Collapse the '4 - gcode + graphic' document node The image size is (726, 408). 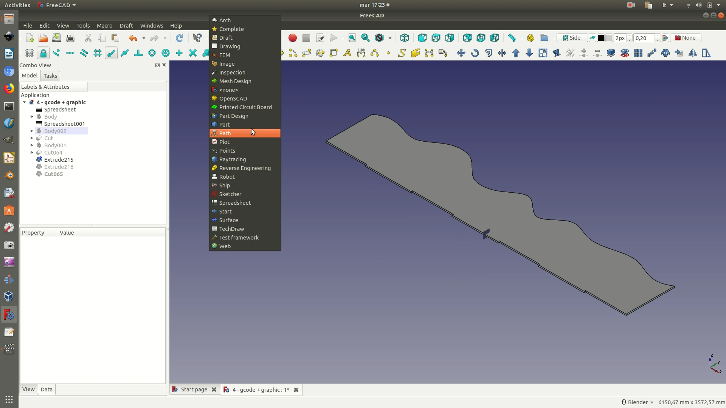pos(25,102)
